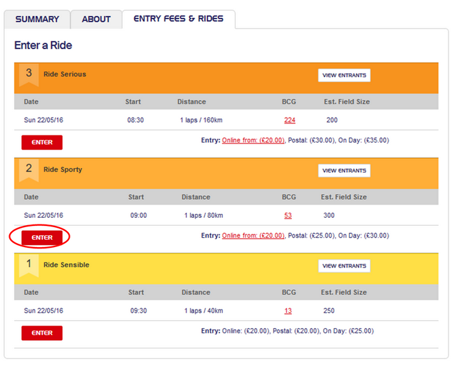Click the Ride Sporty date Sun 22/05/16
This screenshot has height=366, width=453.
(x=43, y=216)
